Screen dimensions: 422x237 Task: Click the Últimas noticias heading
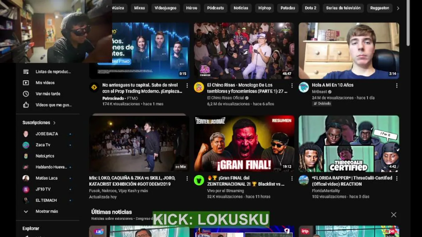click(x=111, y=212)
